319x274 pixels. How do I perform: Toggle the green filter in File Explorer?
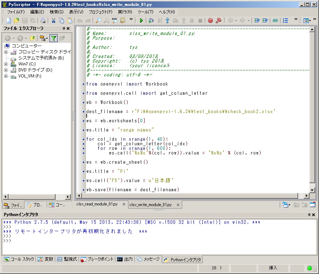point(53,38)
